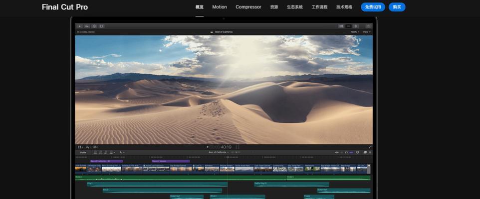Click the second clip-edit icon beside Index
This screenshot has height=199, width=480.
point(101,152)
